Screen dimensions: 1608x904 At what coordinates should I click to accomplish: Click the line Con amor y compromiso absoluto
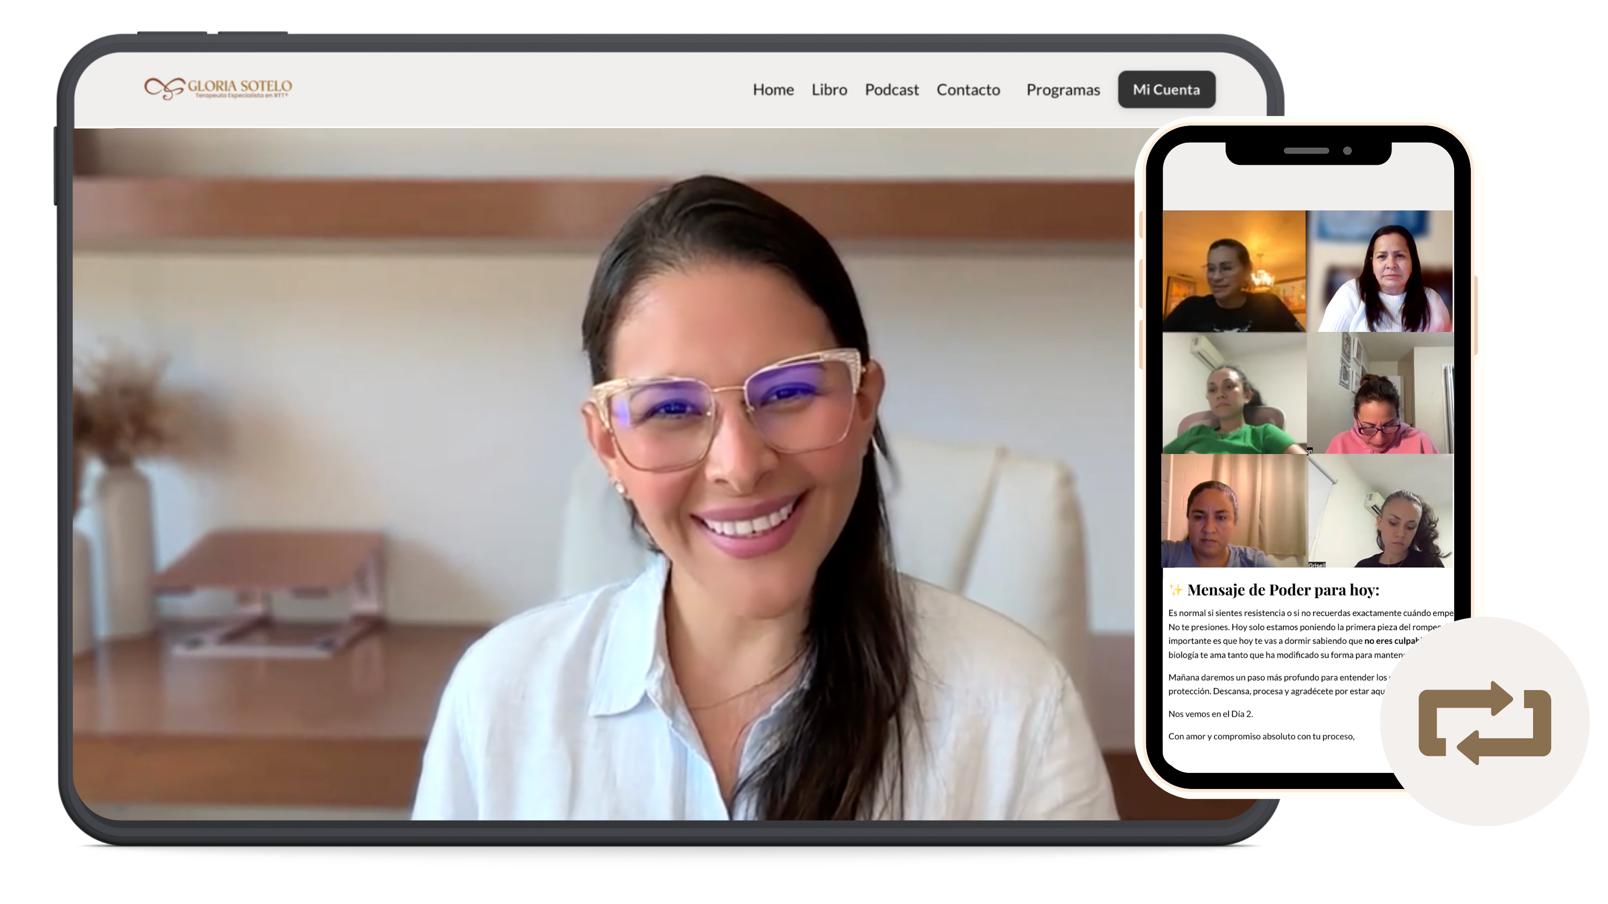[1261, 736]
